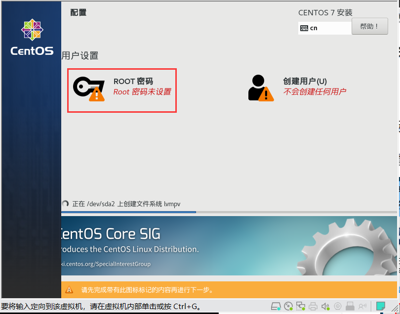The image size is (400, 314).
Task: Open the ROOT 密码 setting
Action: (x=122, y=90)
